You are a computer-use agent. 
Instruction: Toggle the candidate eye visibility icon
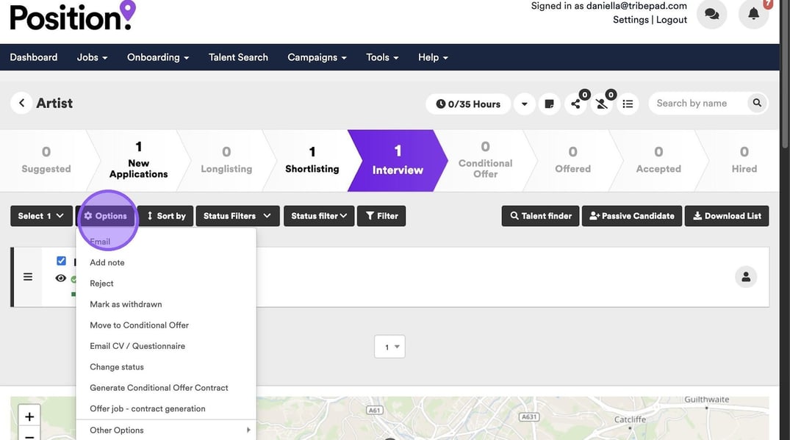tap(61, 278)
